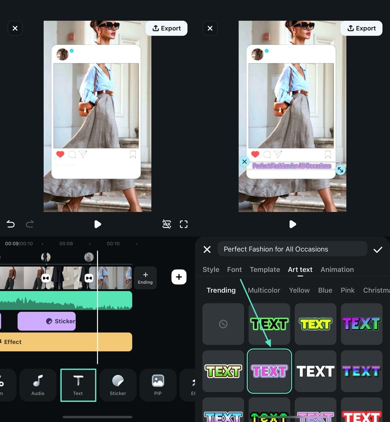The image size is (390, 422).
Task: Click the text overlay resize handle
Action: (x=340, y=170)
